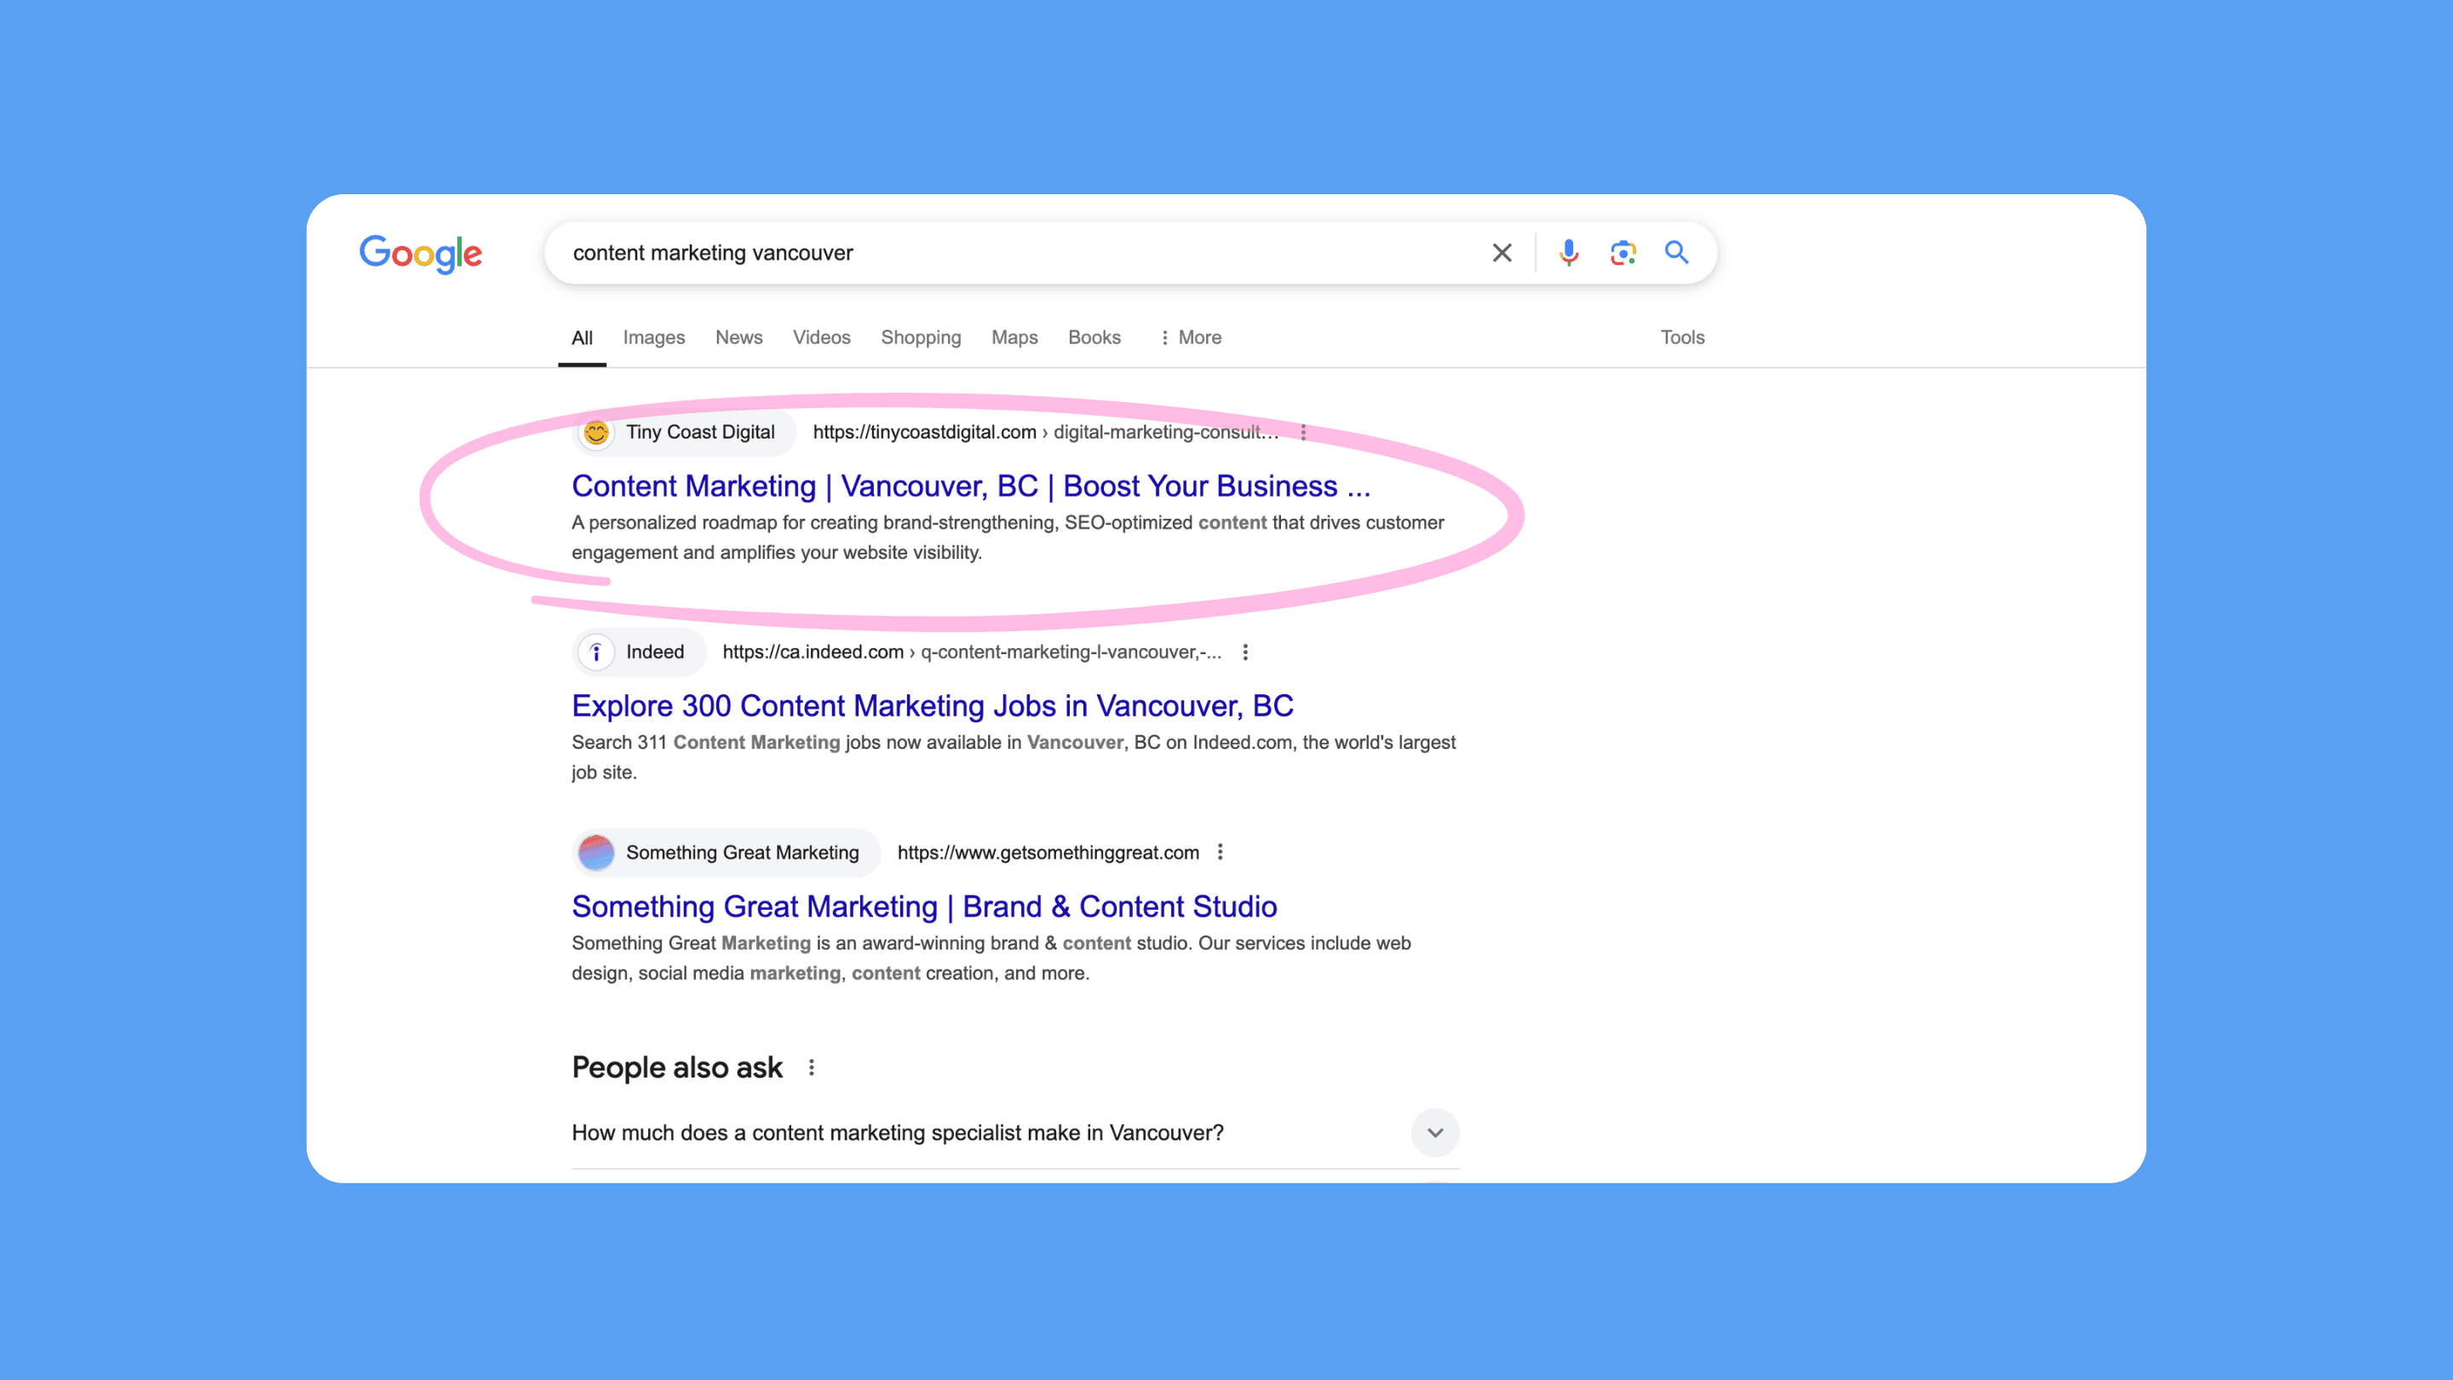
Task: Click the 'award-winning brand & content studio' description
Action: (991, 958)
